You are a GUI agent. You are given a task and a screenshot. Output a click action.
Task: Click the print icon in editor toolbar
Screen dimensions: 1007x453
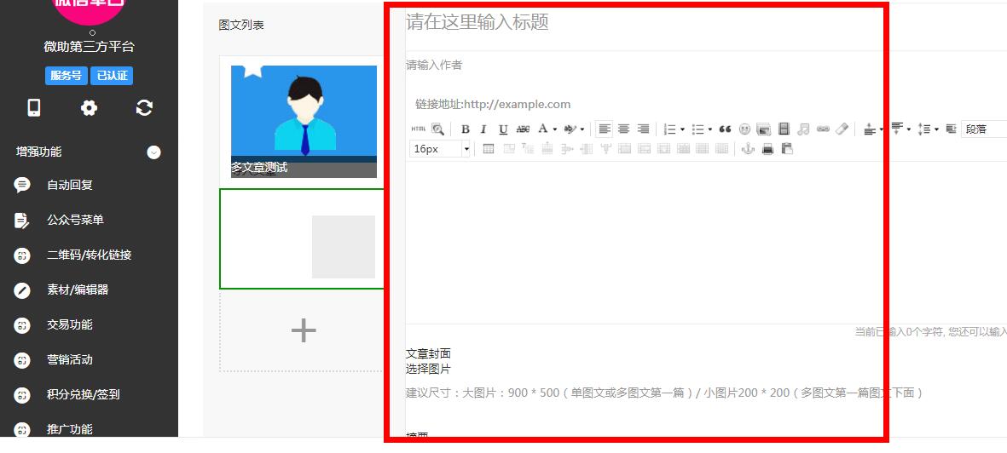pos(767,149)
